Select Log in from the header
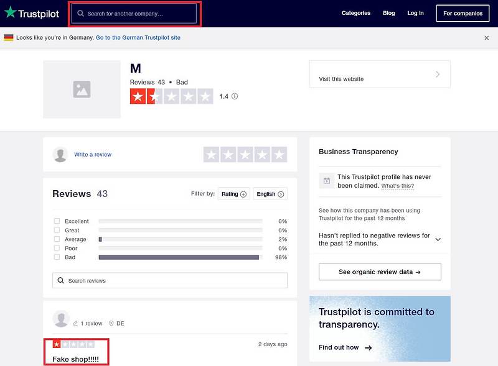This screenshot has height=366, width=498. click(415, 13)
